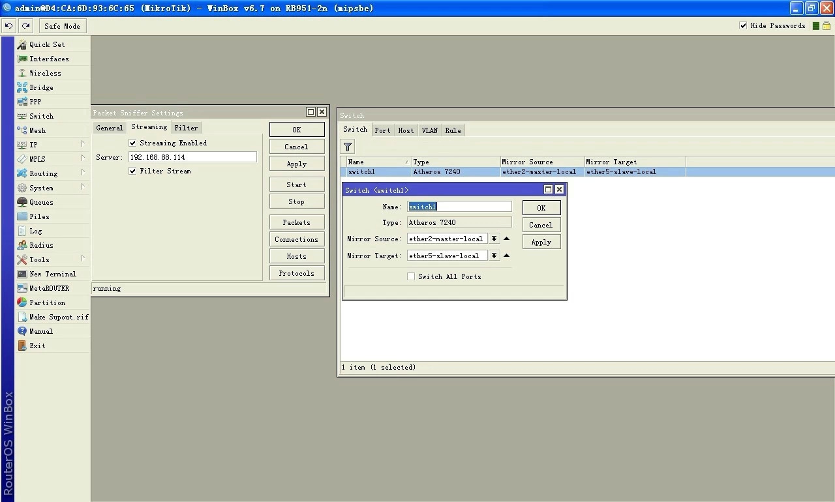
Task: Open Radius sidebar icon
Action: point(22,245)
